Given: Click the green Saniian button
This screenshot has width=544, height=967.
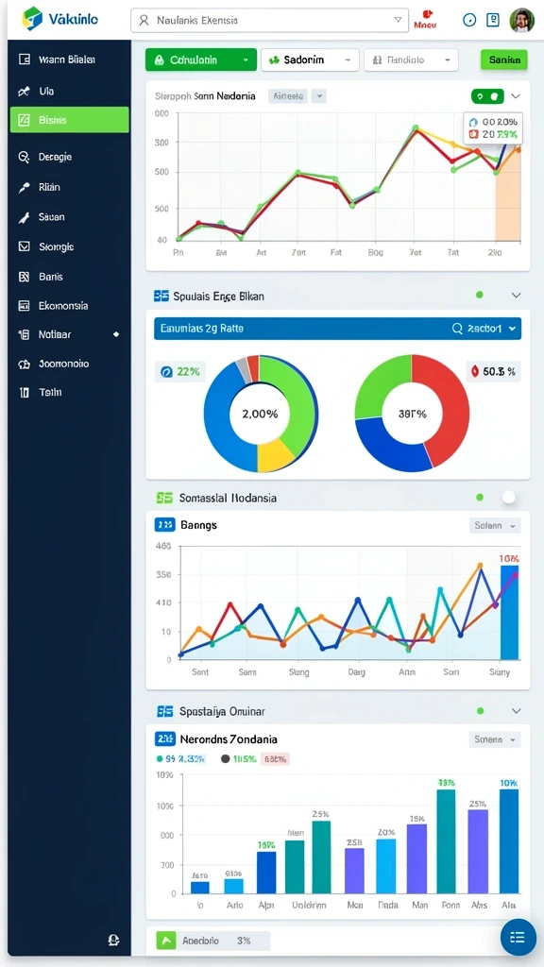Looking at the screenshot, I should click(x=504, y=59).
